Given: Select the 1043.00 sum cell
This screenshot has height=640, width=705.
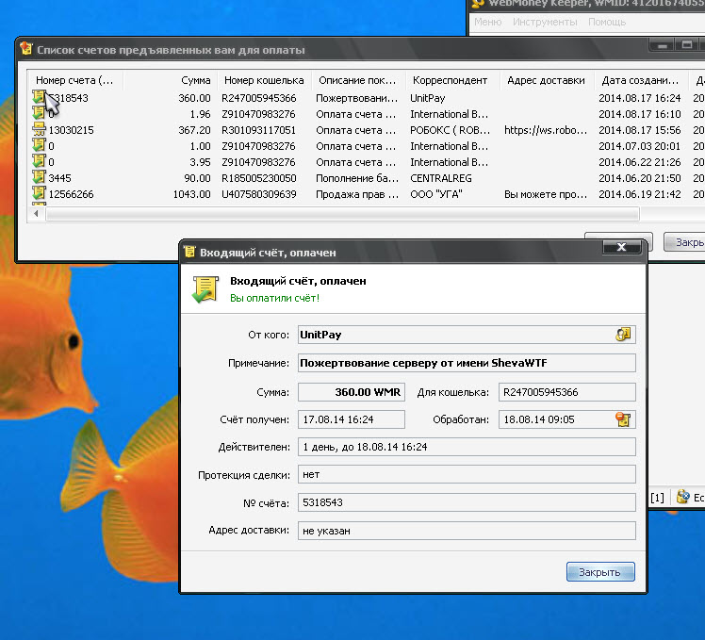Looking at the screenshot, I should pyautogui.click(x=192, y=194).
